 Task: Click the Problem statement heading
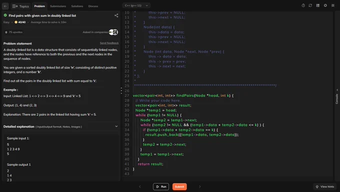(17, 44)
